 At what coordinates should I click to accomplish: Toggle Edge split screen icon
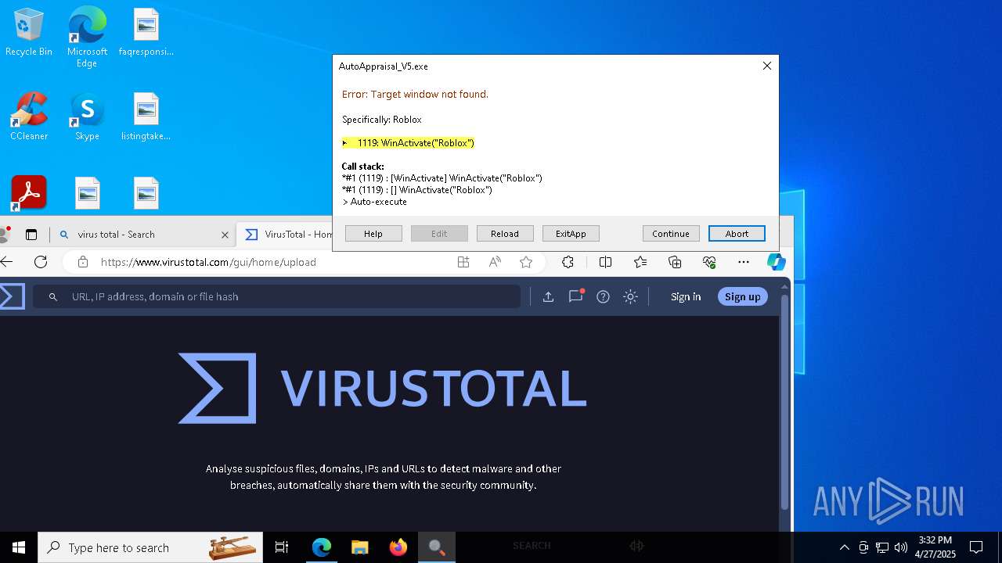point(605,262)
